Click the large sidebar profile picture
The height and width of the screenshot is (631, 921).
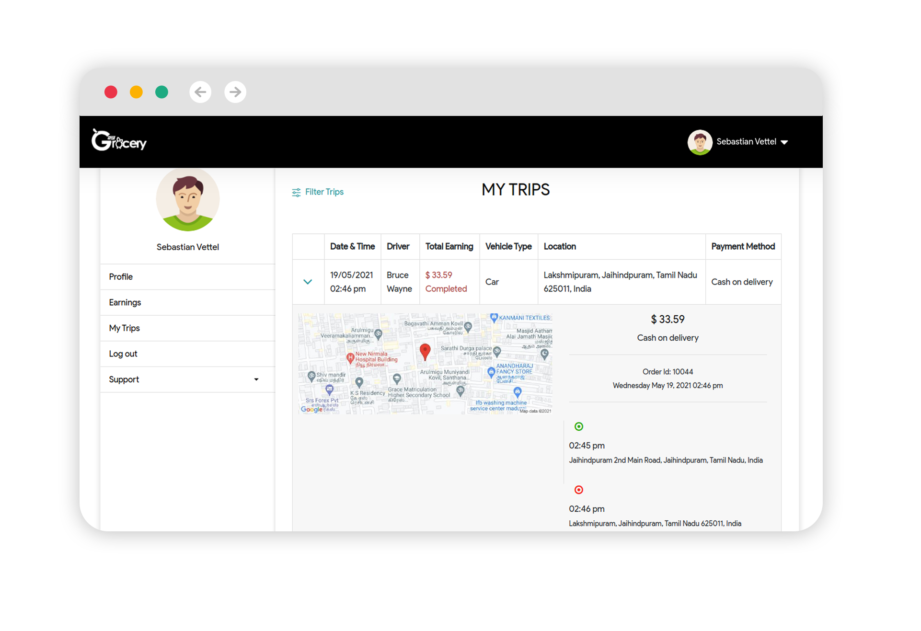click(188, 199)
